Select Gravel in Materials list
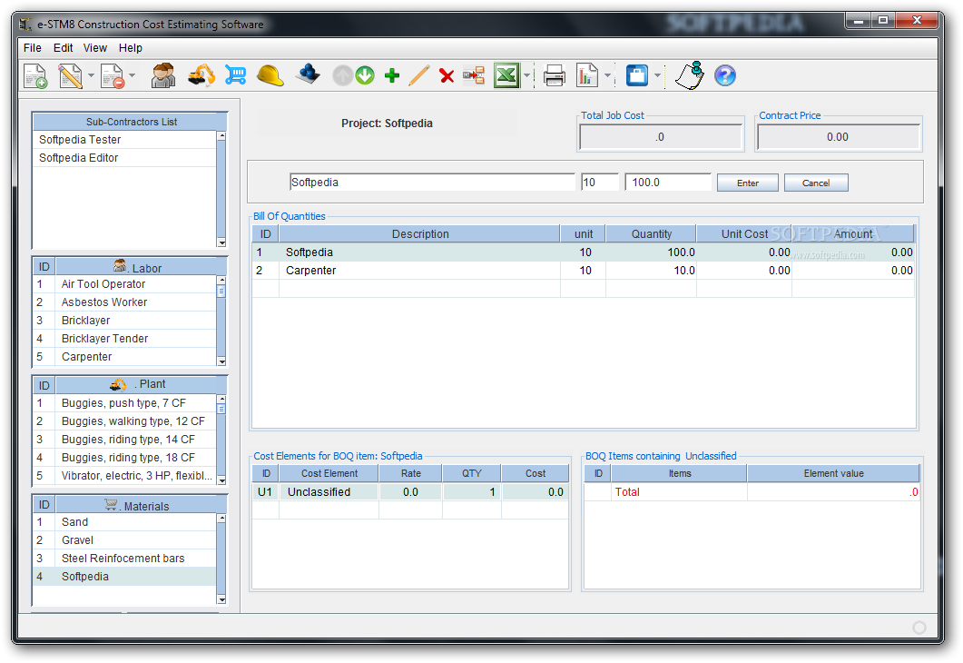This screenshot has height=663, width=963. (124, 540)
